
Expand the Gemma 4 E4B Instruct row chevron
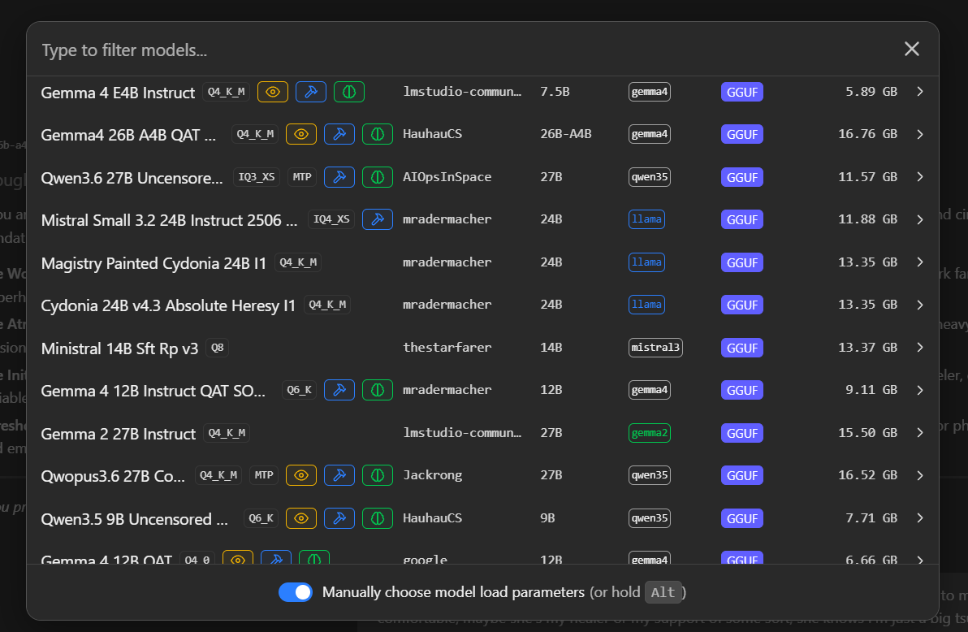tap(920, 92)
